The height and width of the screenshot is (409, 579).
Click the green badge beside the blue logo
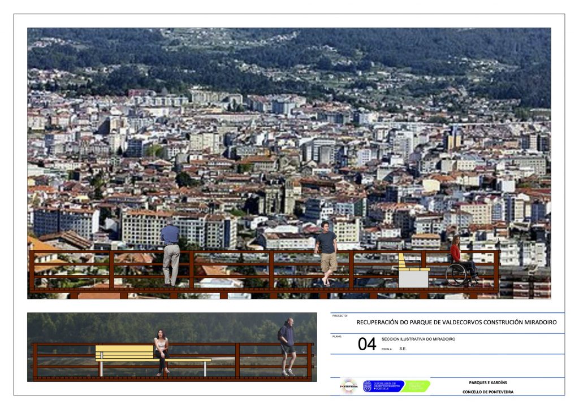point(416,386)
